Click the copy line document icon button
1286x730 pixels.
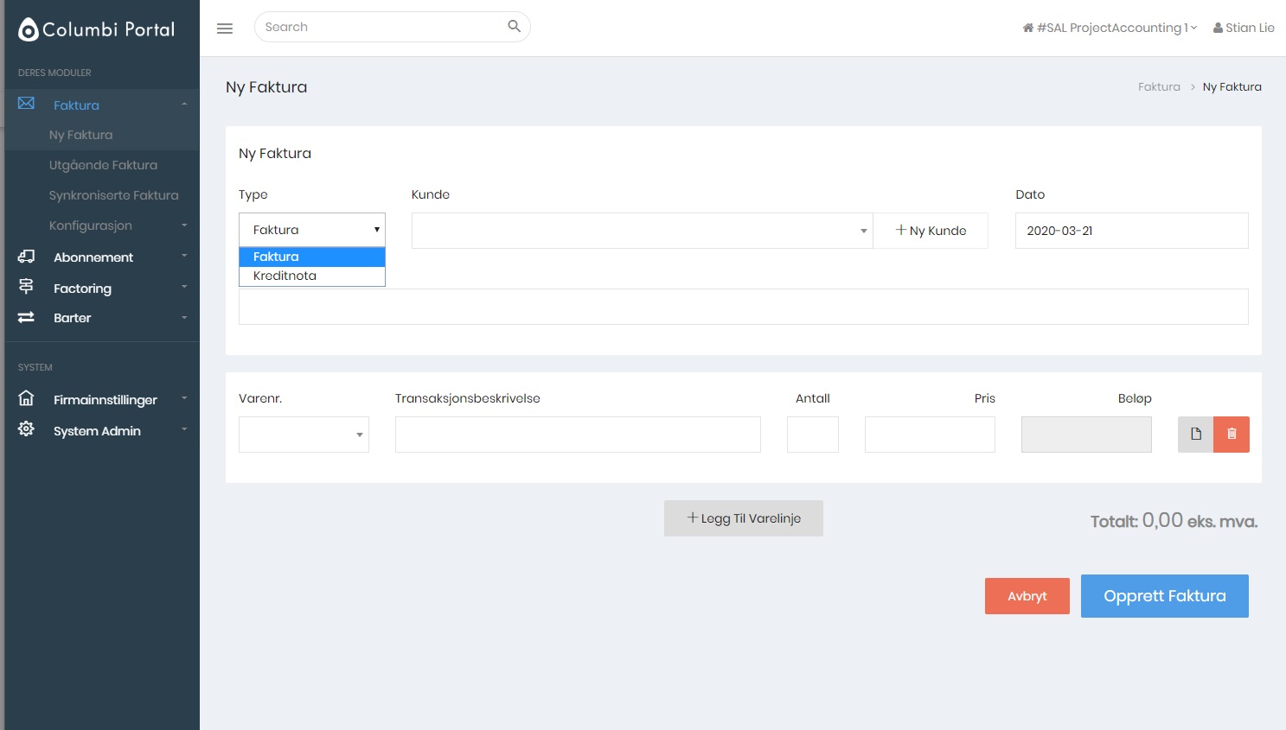(1195, 435)
